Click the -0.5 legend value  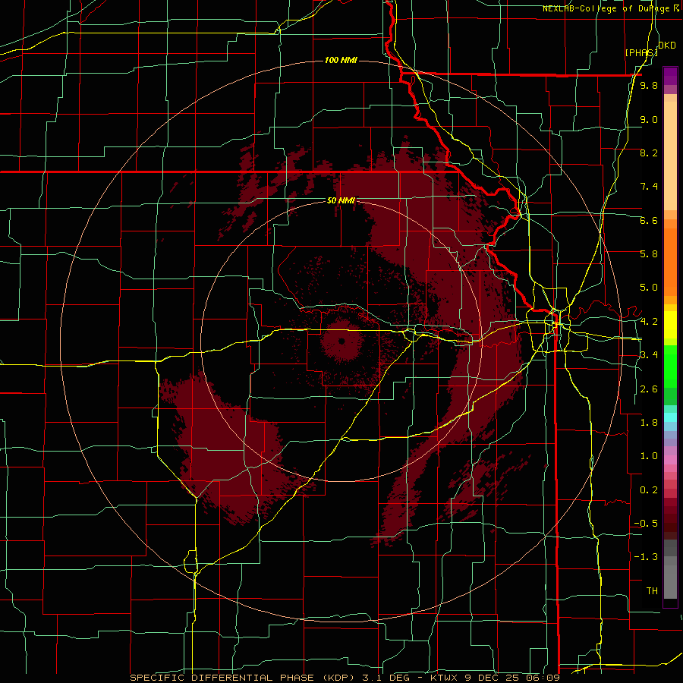[646, 524]
